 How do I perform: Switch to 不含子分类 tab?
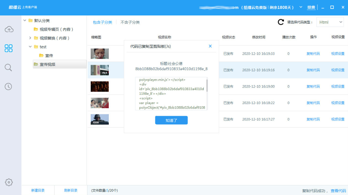coord(130,22)
